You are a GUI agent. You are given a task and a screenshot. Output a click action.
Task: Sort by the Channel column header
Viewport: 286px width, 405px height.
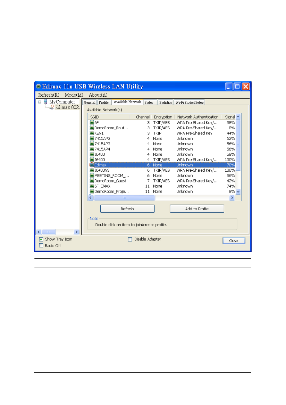point(140,117)
